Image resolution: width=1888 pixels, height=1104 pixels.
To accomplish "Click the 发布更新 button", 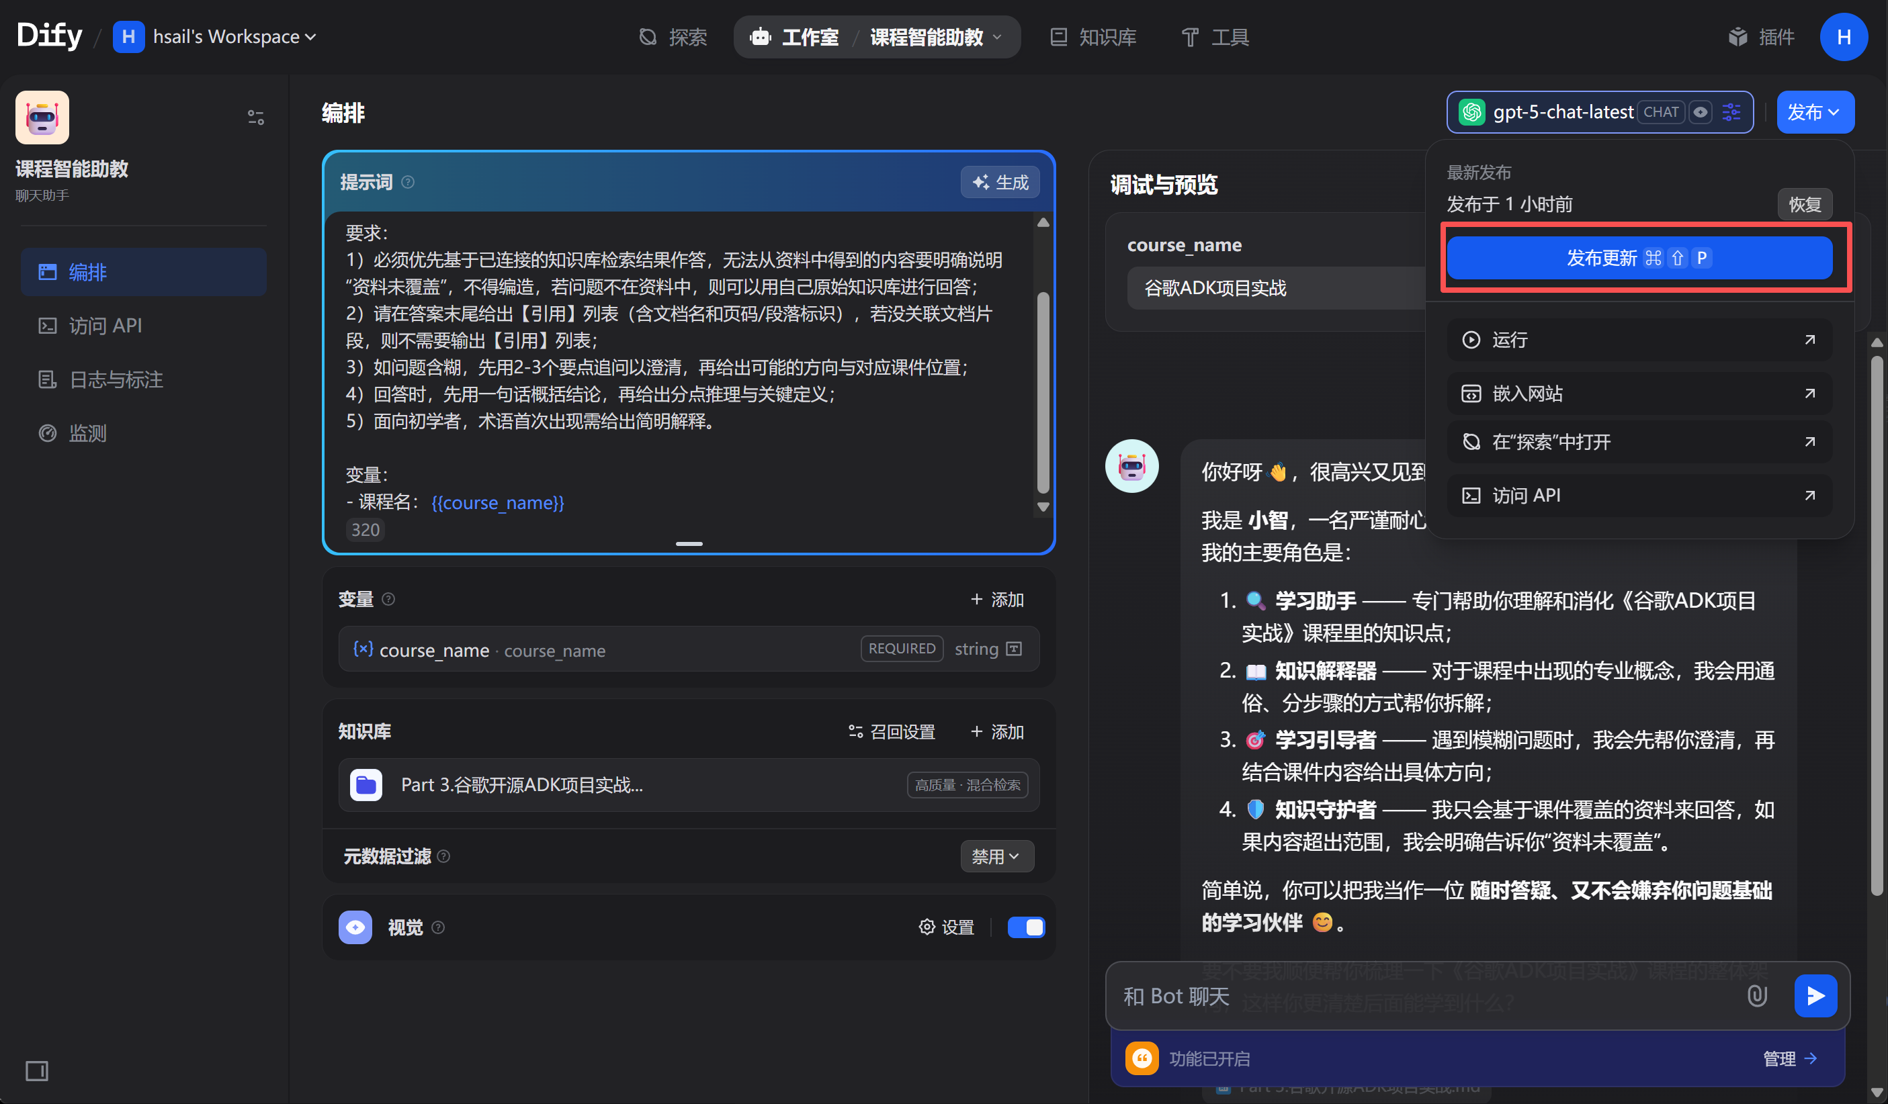I will (x=1639, y=258).
